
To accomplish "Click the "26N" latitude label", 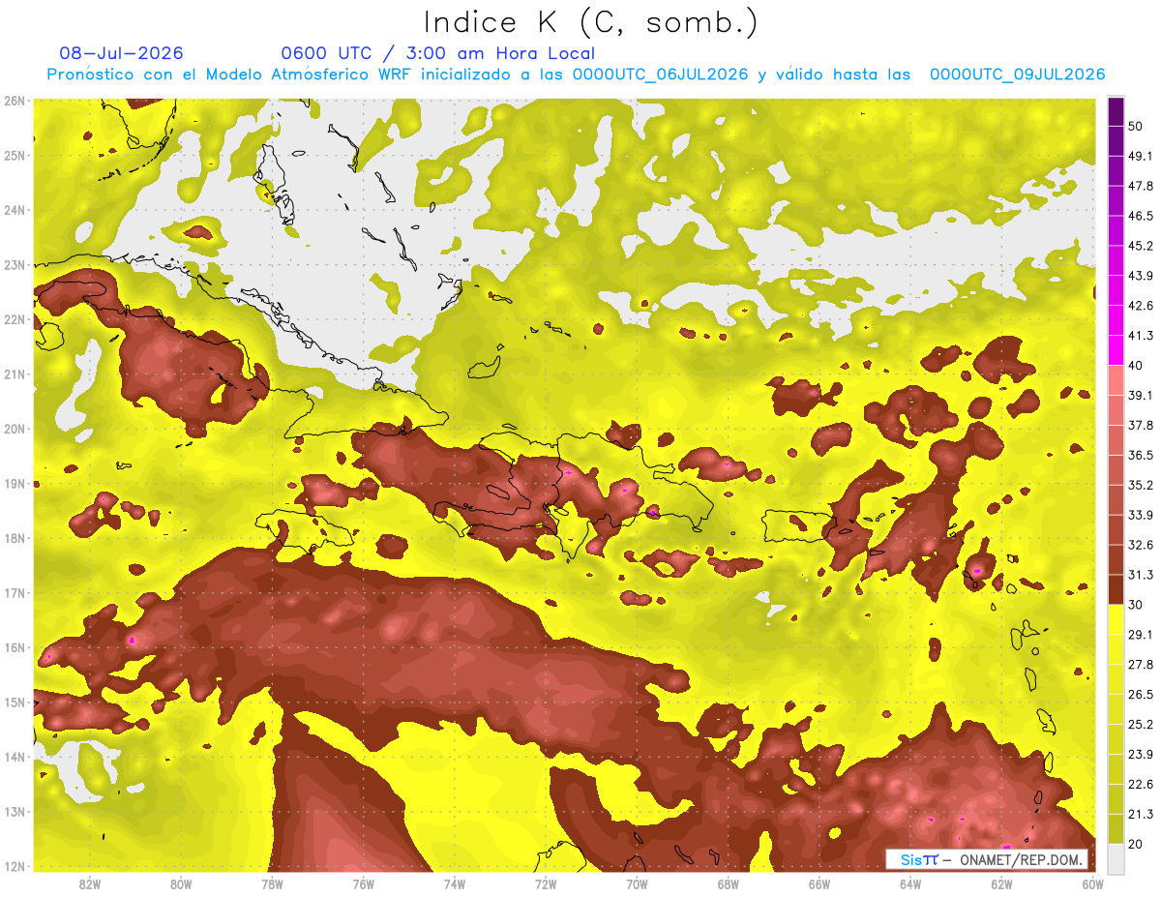I will click(x=14, y=101).
